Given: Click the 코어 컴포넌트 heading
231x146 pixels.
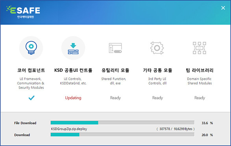Looking at the screenshot, I should [x=31, y=70].
